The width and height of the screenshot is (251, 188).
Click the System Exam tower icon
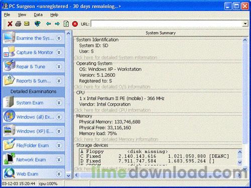10,102
